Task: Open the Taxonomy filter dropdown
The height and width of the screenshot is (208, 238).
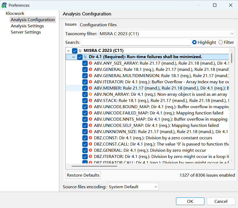Action: (x=167, y=34)
